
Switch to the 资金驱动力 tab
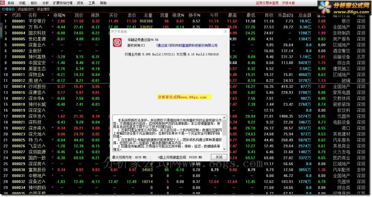click(26, 9)
